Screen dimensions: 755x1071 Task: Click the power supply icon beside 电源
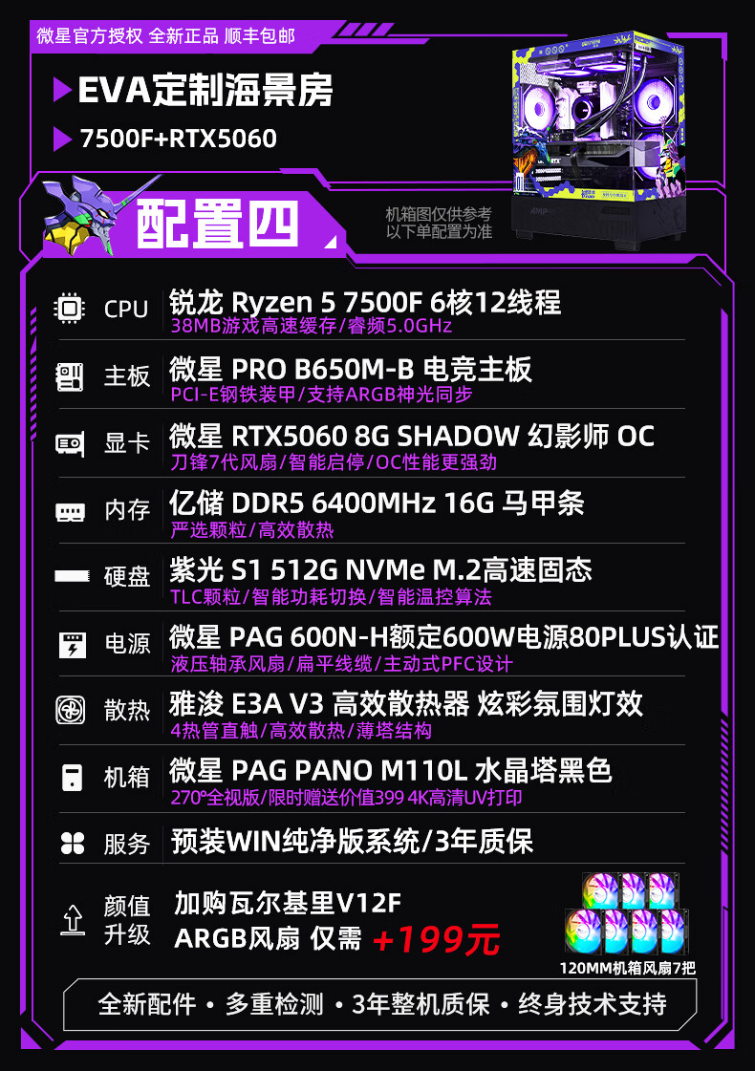(72, 644)
